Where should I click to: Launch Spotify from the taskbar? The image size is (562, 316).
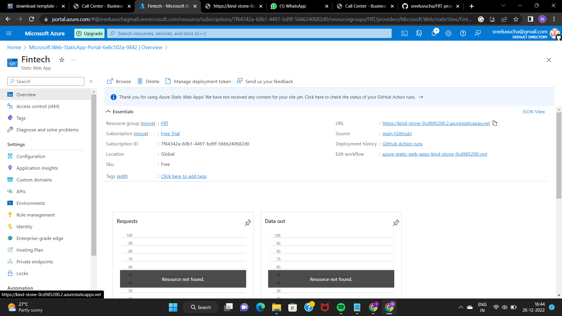coord(341,307)
